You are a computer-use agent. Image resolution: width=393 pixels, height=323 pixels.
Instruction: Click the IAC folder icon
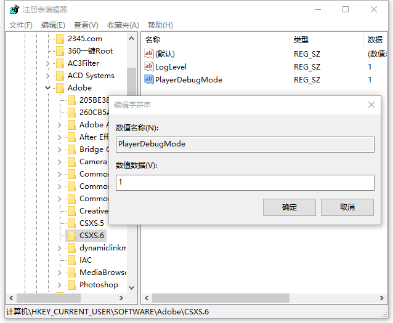(71, 260)
